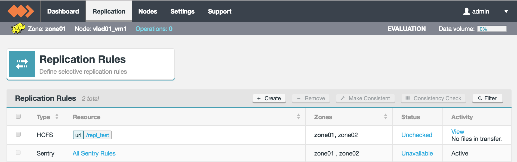Click the EVALUATION label

[x=407, y=29]
